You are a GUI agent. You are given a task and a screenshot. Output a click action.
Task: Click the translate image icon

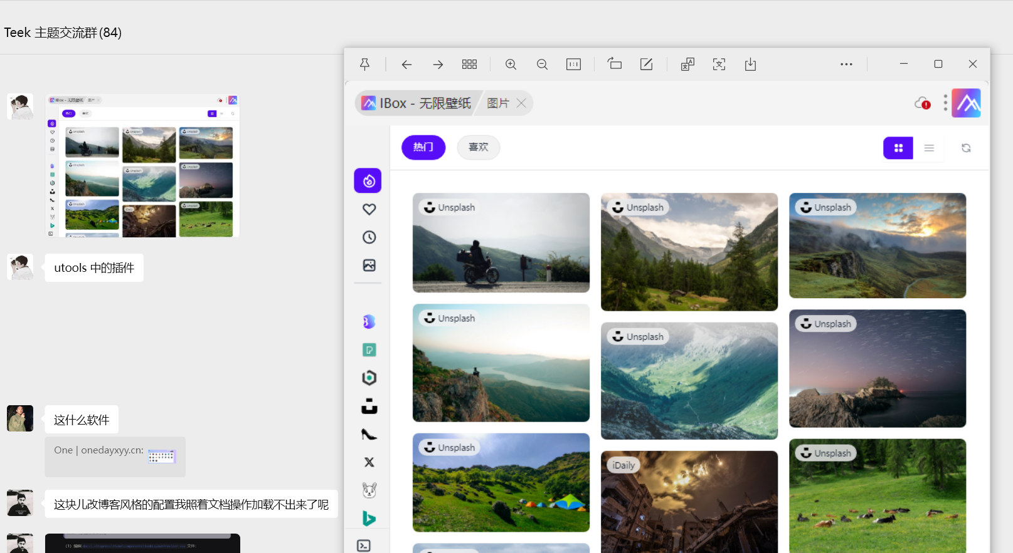(687, 65)
